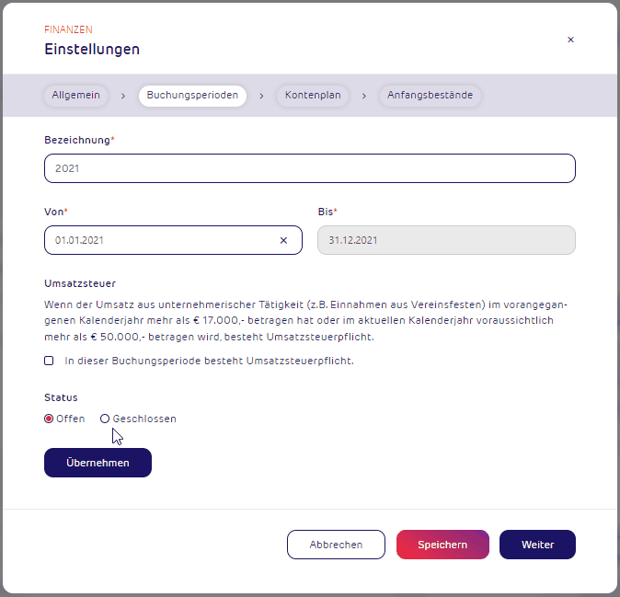Switch to the Allgemein tab
Screen dimensions: 620x597
[x=75, y=96]
